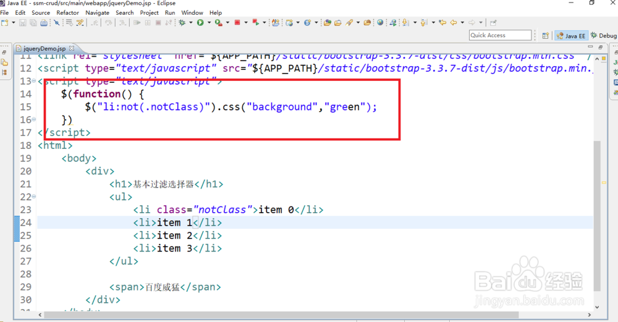Click the overview ruler warning marker
618x322 pixels.
click(604, 182)
